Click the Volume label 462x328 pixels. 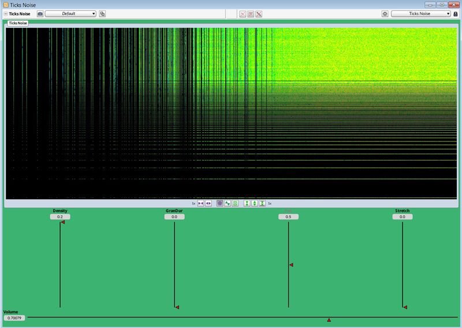coord(10,312)
